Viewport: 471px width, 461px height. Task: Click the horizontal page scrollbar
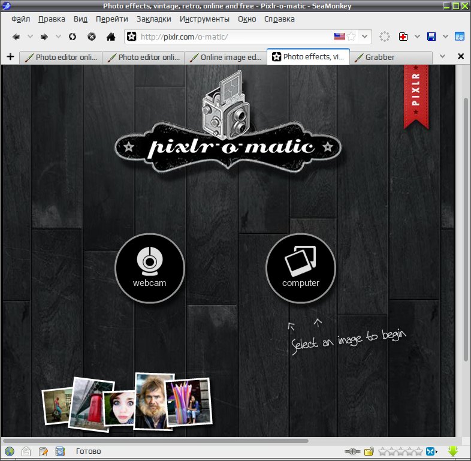[x=156, y=441]
